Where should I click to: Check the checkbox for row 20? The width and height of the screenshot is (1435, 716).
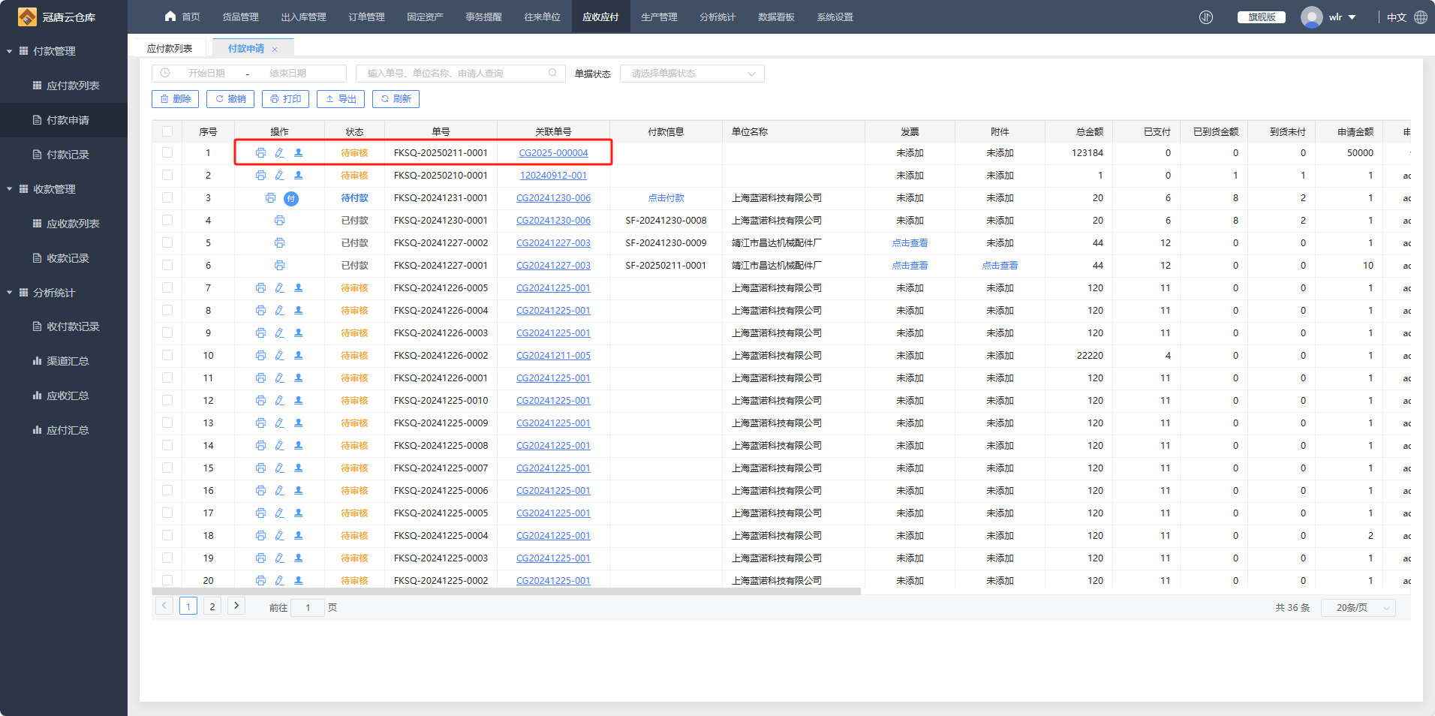coord(167,581)
